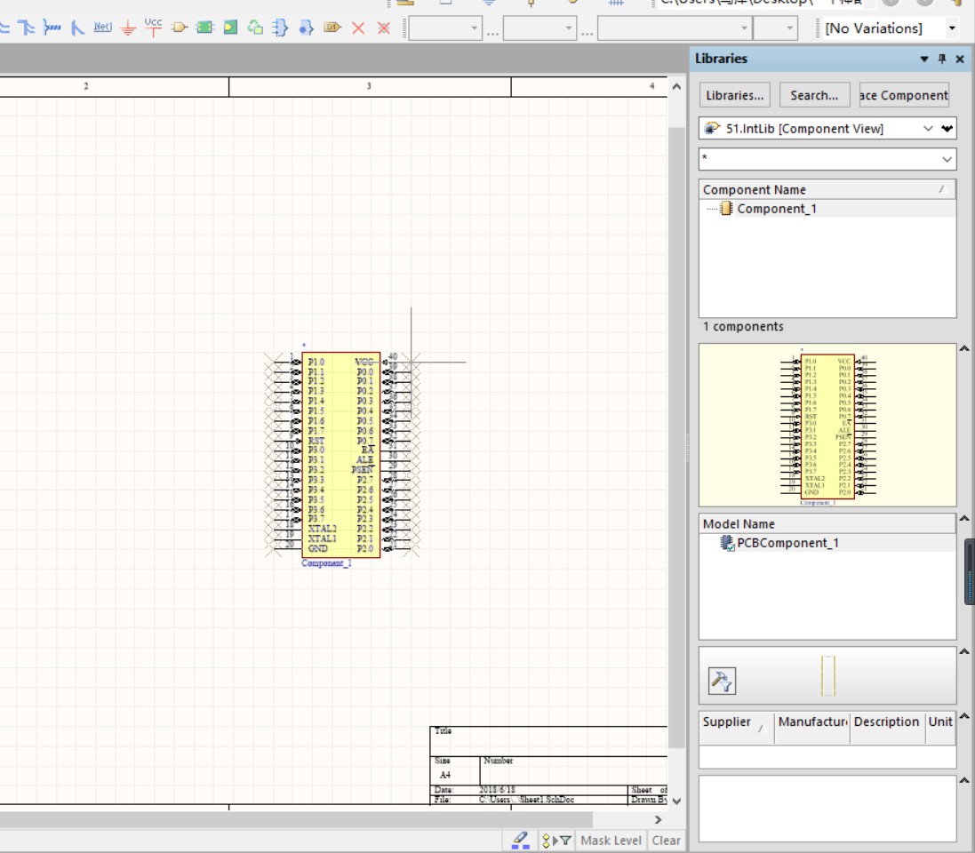Screen dimensions: 975x853
Task: Select the Place Harness Connector tool
Action: point(281,28)
